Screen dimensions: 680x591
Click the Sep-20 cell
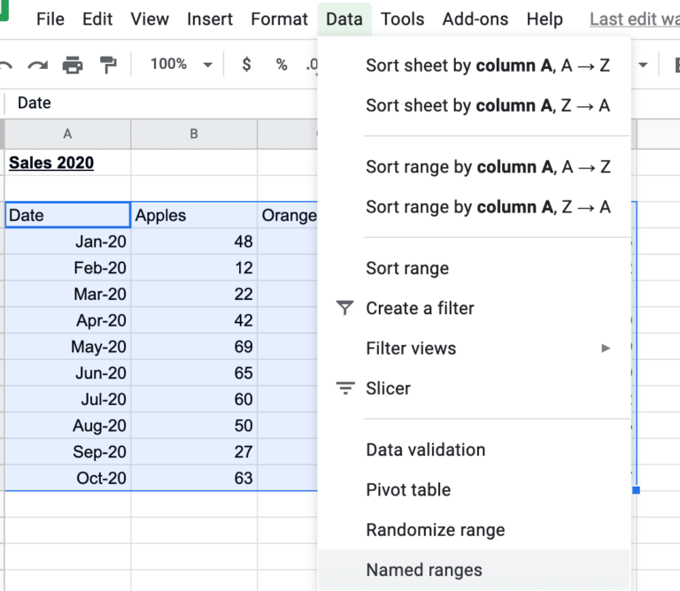tap(67, 451)
